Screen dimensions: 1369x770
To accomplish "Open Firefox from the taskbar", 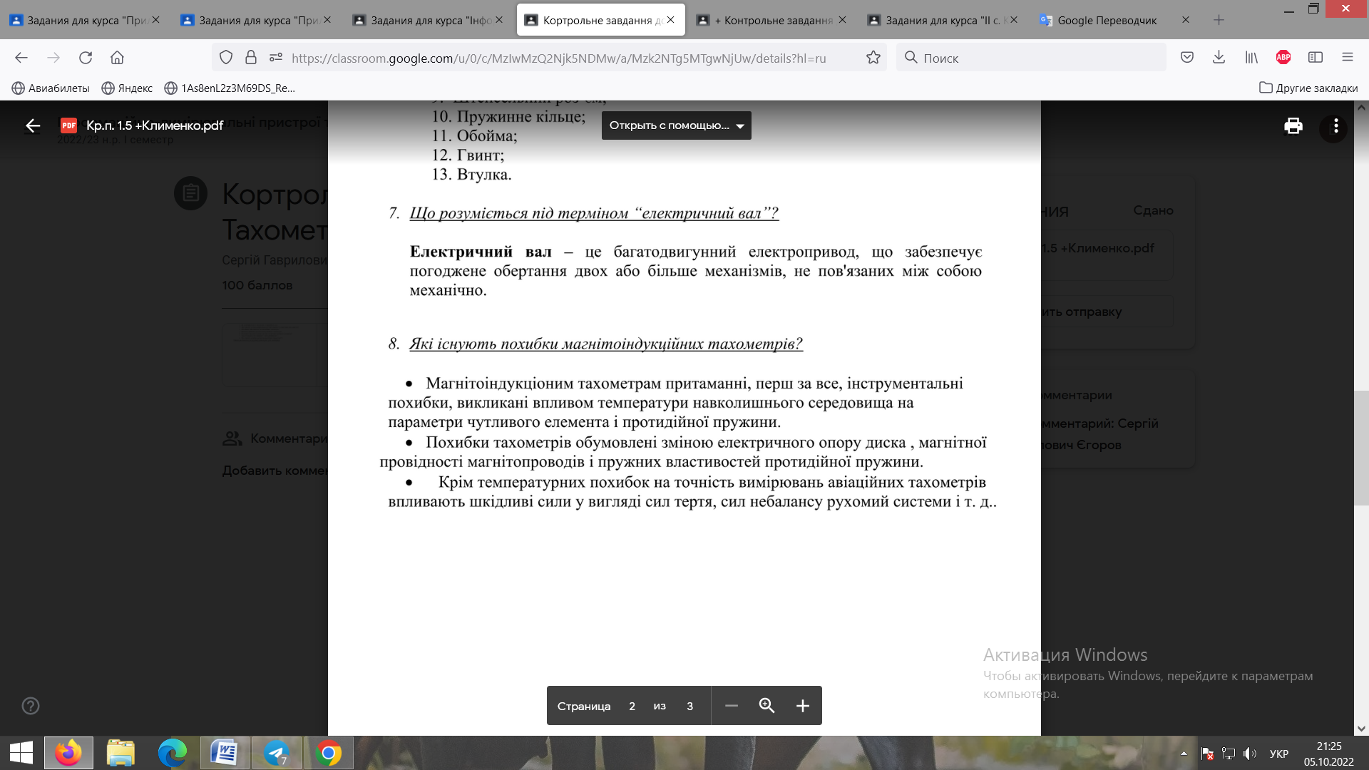I will click(68, 753).
